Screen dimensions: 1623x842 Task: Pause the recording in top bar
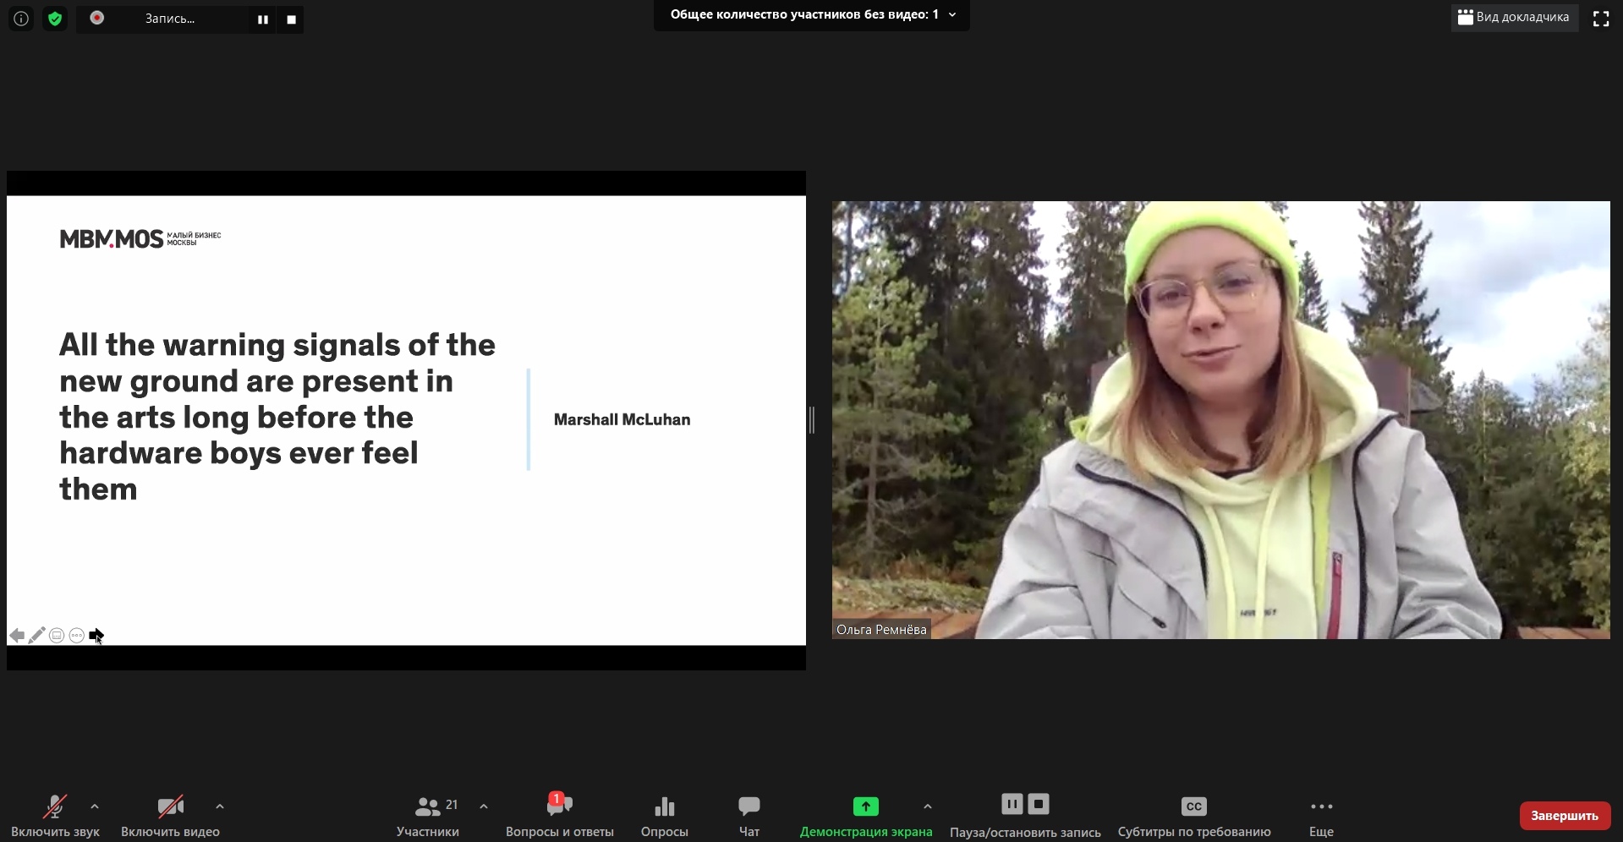click(x=263, y=19)
